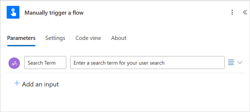
Task: Click the plus icon beside Add an input
Action: [17, 83]
